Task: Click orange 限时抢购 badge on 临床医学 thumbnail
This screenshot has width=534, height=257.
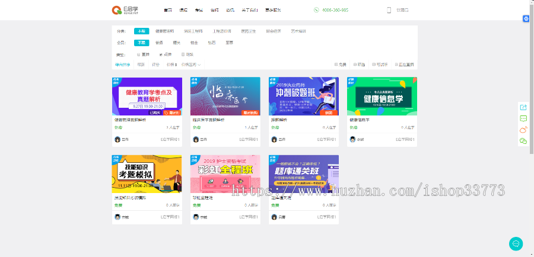Action: (250, 113)
